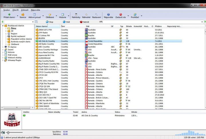Viewport: 206px width, 139px height.
Task: Click the Hrát play button
Action: [x=66, y=22]
